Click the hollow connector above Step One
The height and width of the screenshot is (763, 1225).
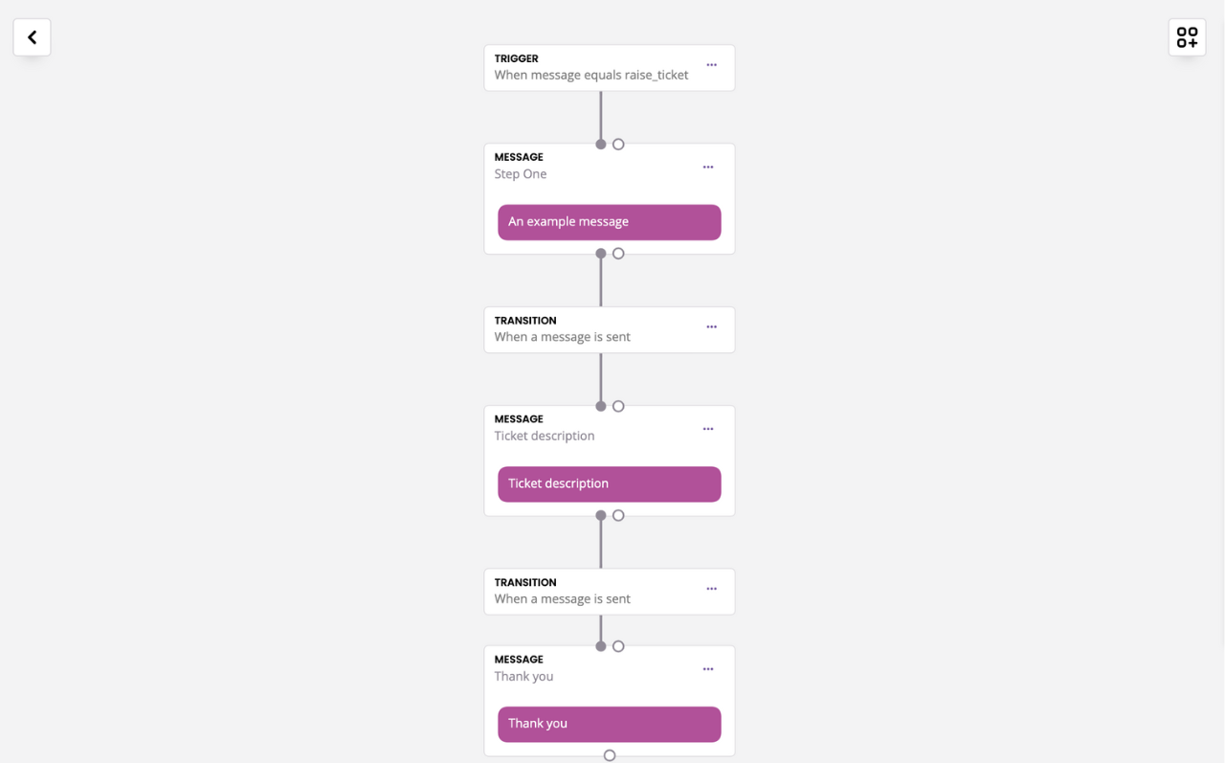[618, 145]
